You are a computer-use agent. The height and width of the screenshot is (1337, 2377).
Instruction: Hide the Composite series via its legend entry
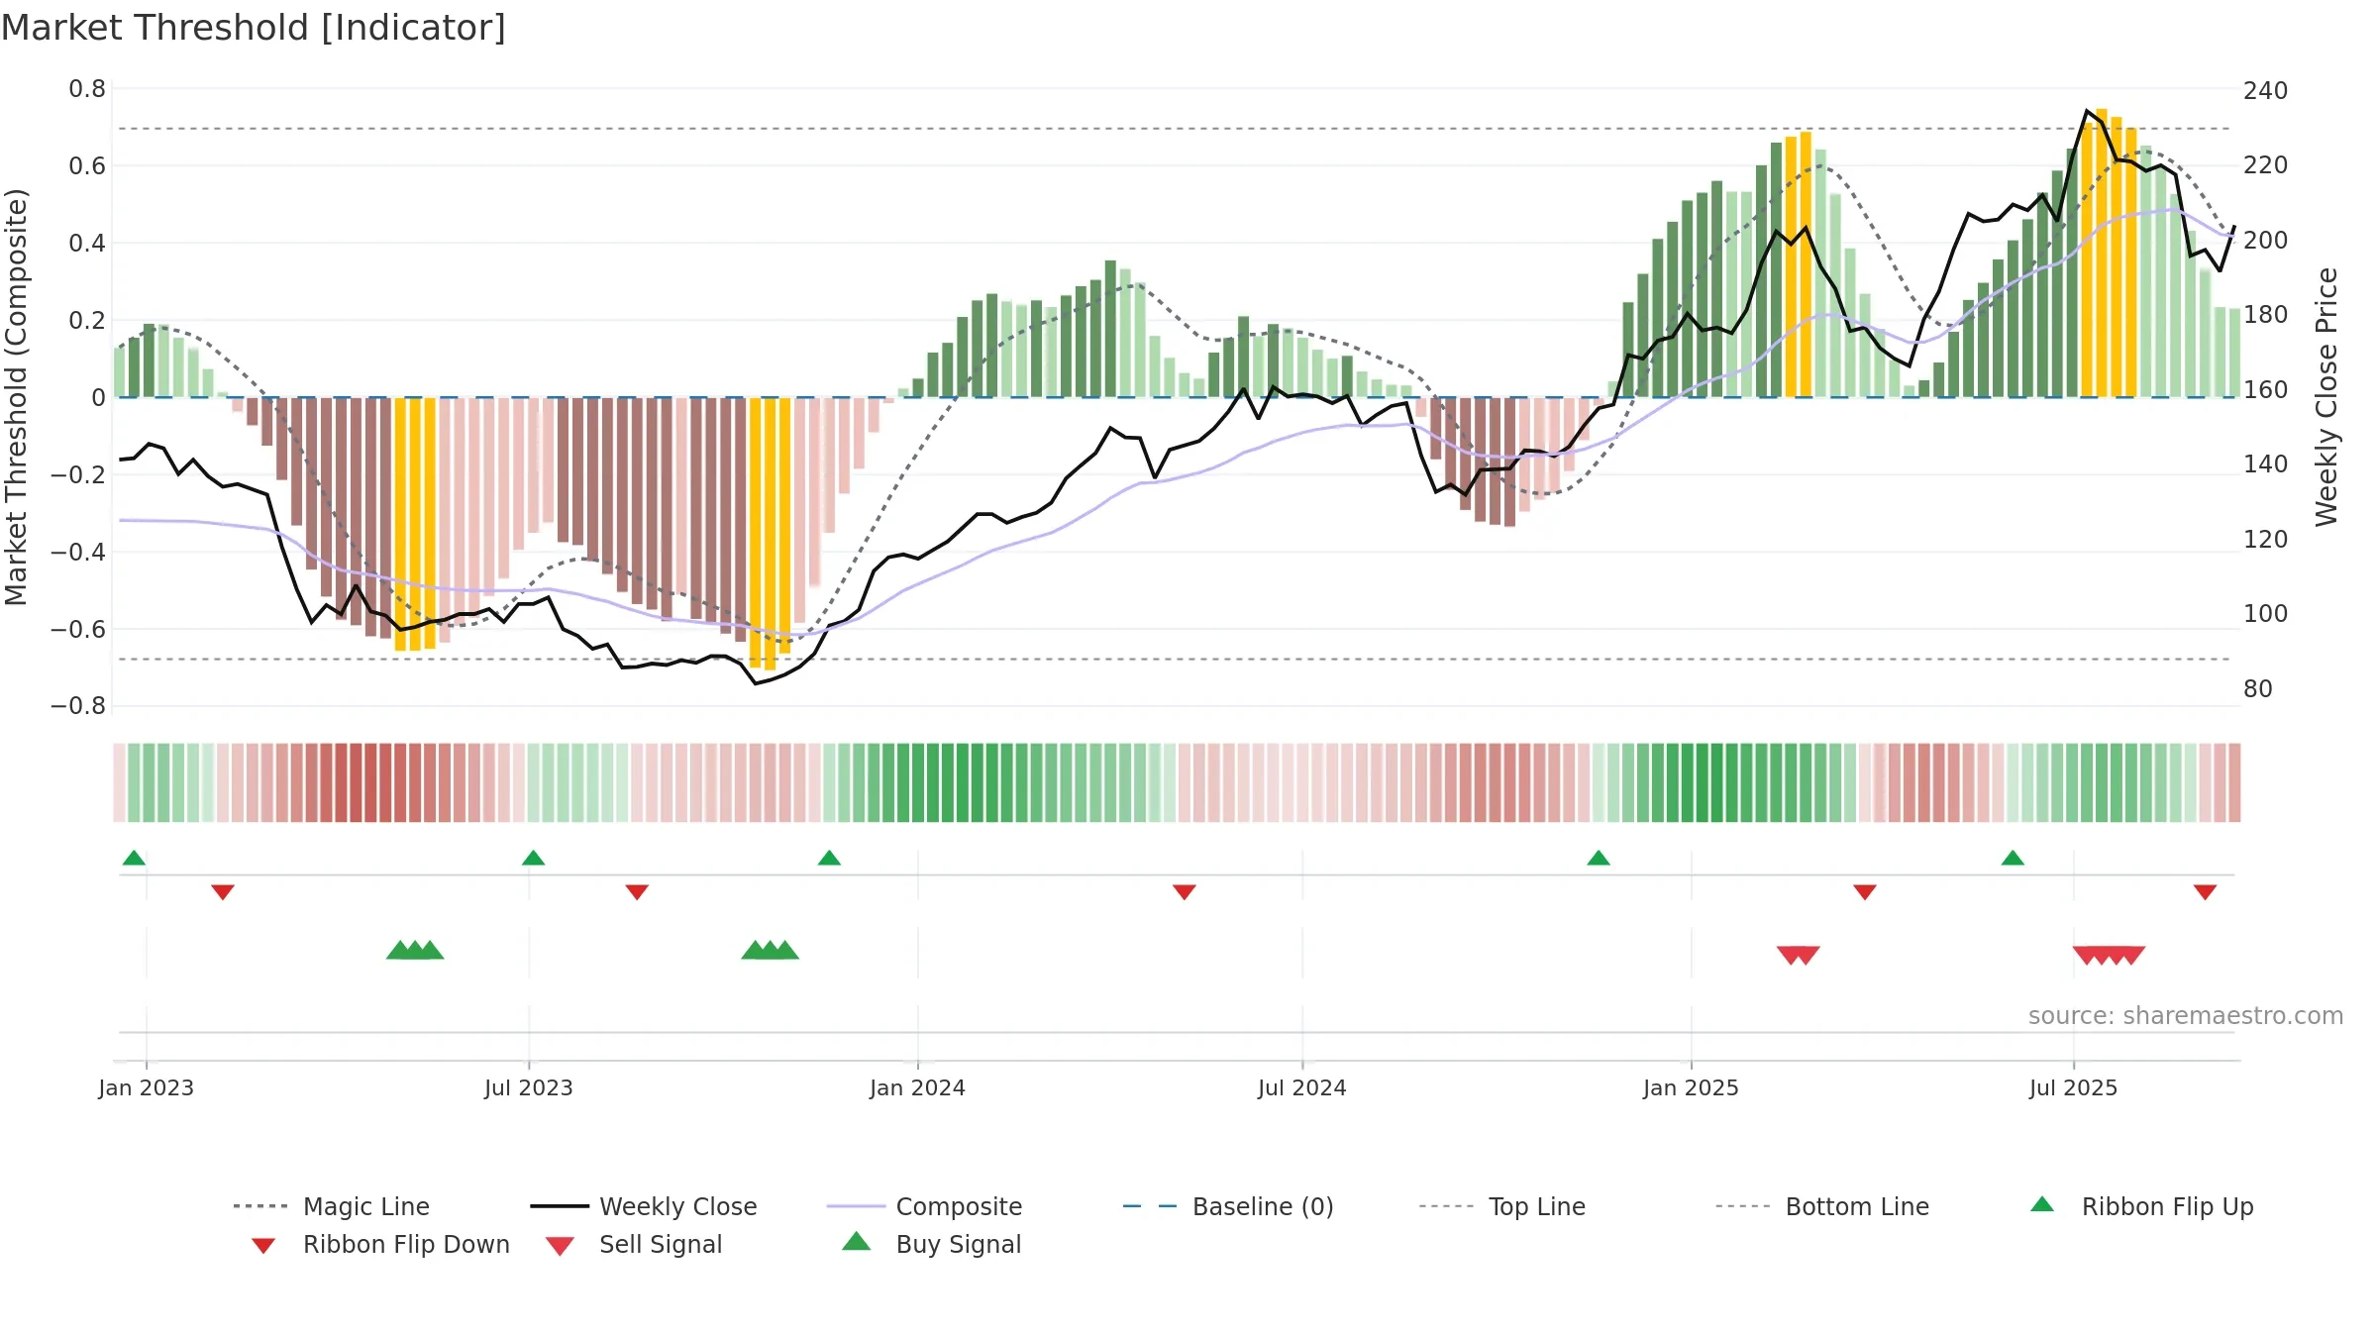924,1206
